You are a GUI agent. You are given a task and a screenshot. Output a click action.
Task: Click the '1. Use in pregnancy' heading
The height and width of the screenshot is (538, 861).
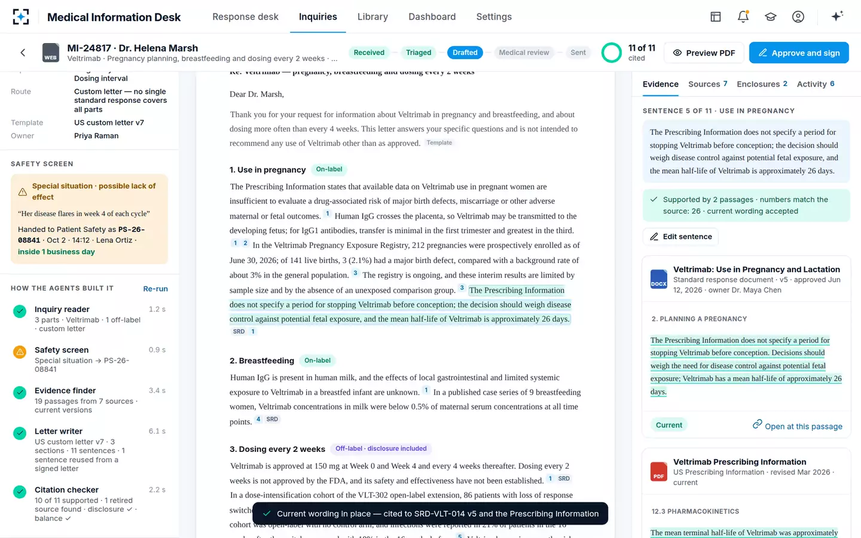[x=267, y=170]
